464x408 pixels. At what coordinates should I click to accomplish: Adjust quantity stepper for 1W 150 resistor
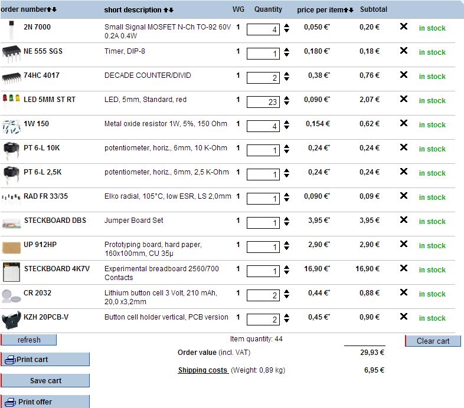pos(287,125)
